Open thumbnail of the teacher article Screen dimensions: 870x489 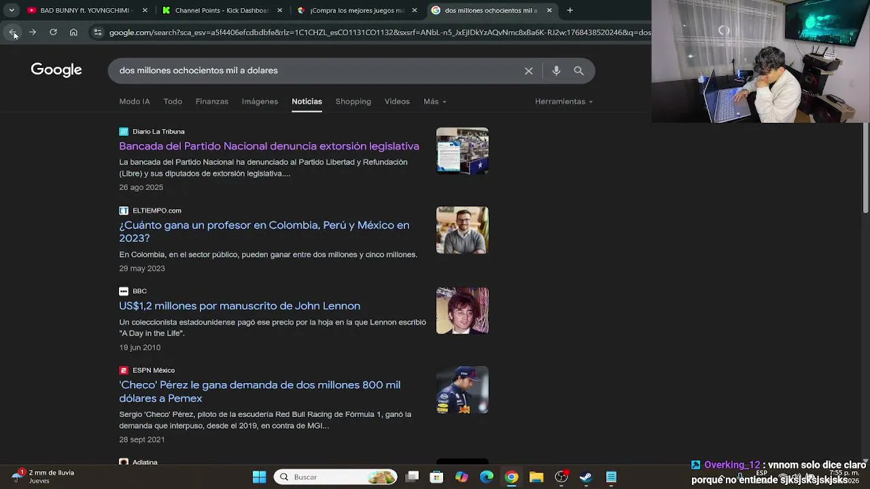click(462, 230)
